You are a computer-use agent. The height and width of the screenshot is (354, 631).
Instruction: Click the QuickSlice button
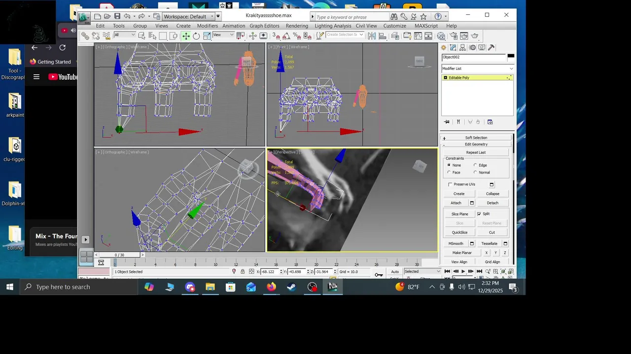pyautogui.click(x=459, y=233)
